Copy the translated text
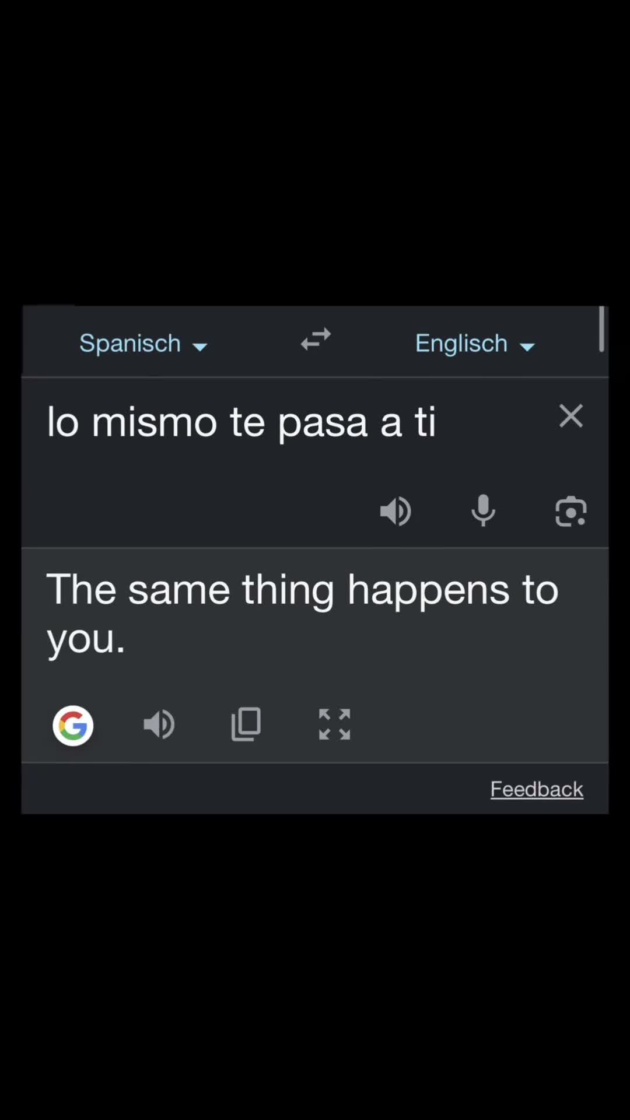 point(246,724)
